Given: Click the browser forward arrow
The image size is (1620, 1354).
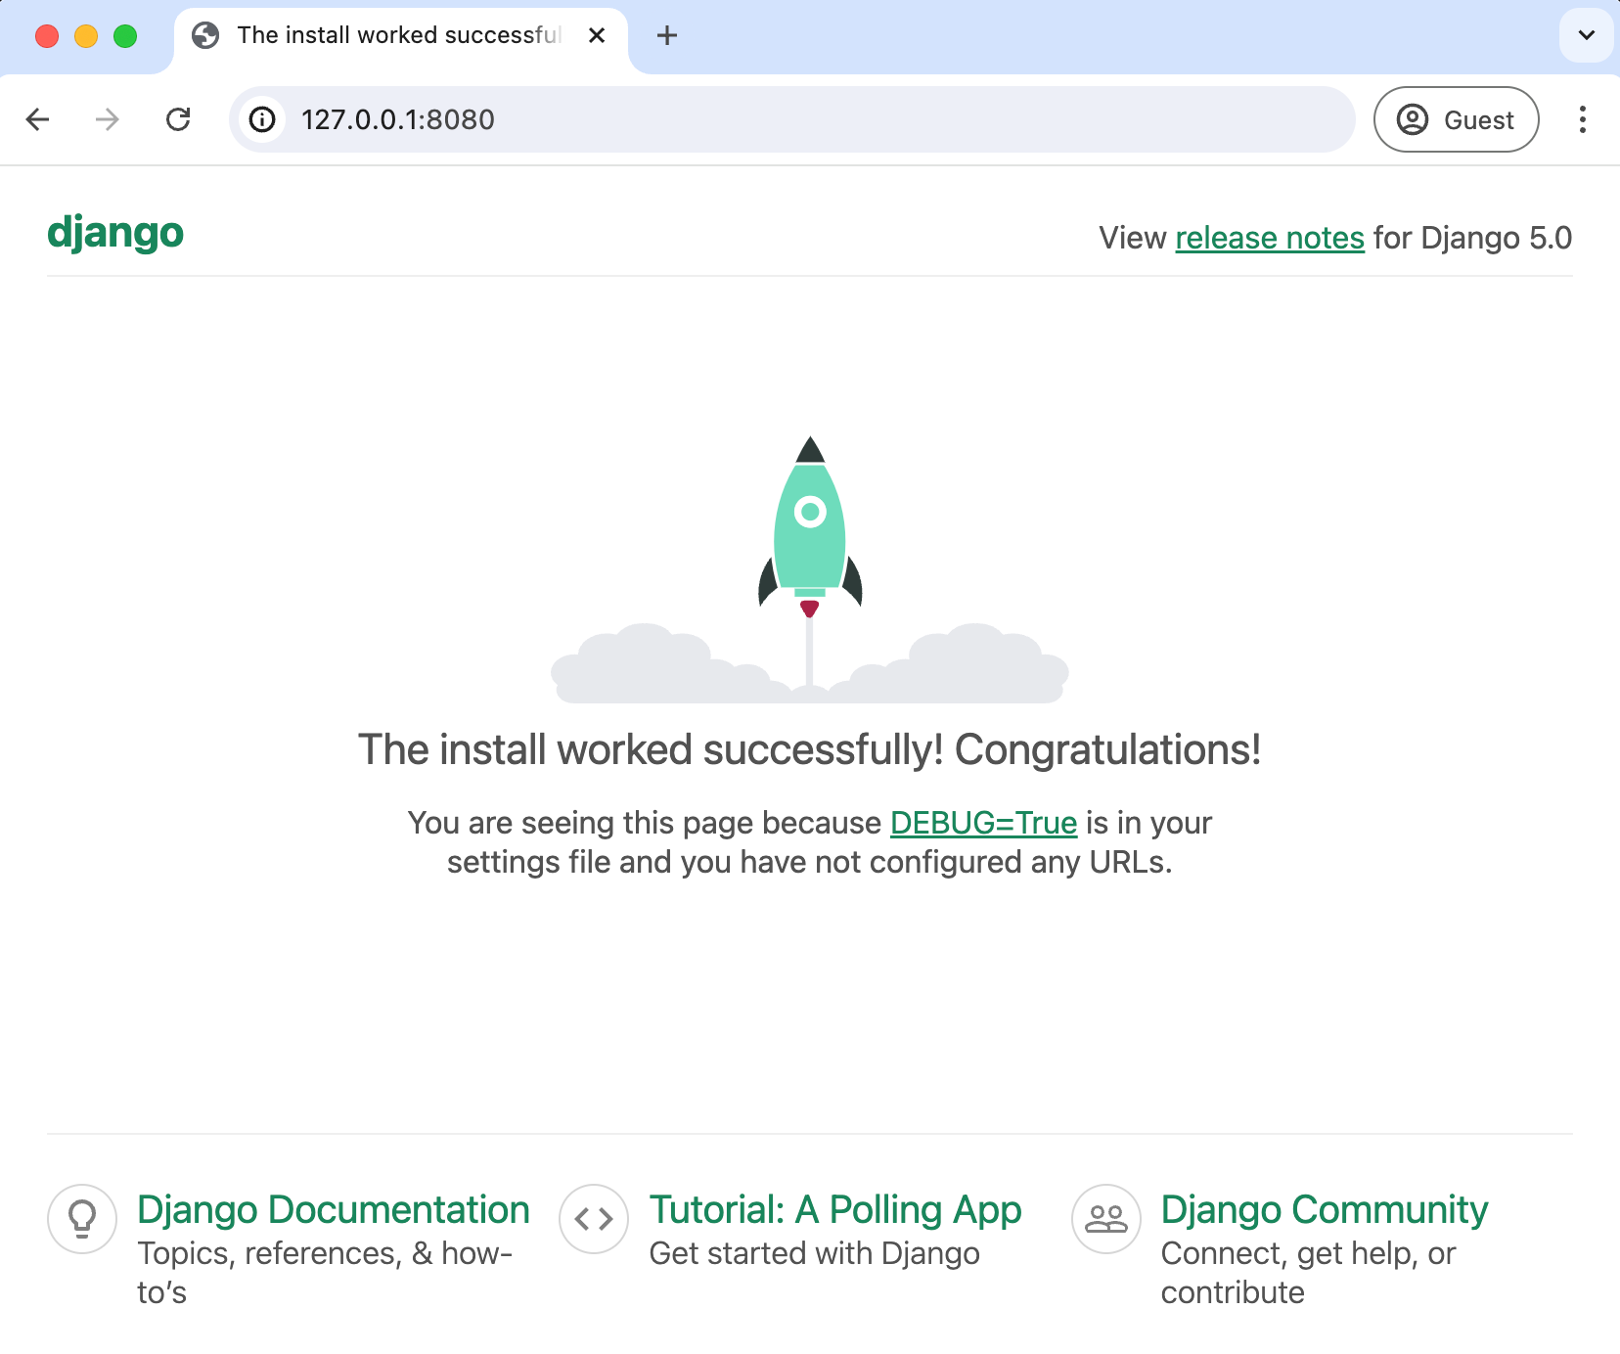Looking at the screenshot, I should coord(108,119).
